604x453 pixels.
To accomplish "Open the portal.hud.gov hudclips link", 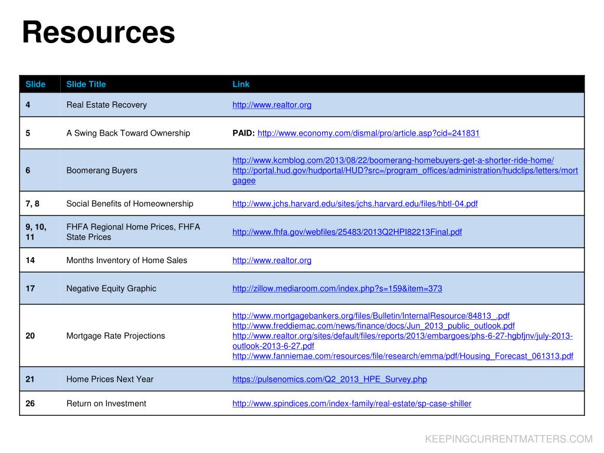I will [405, 175].
